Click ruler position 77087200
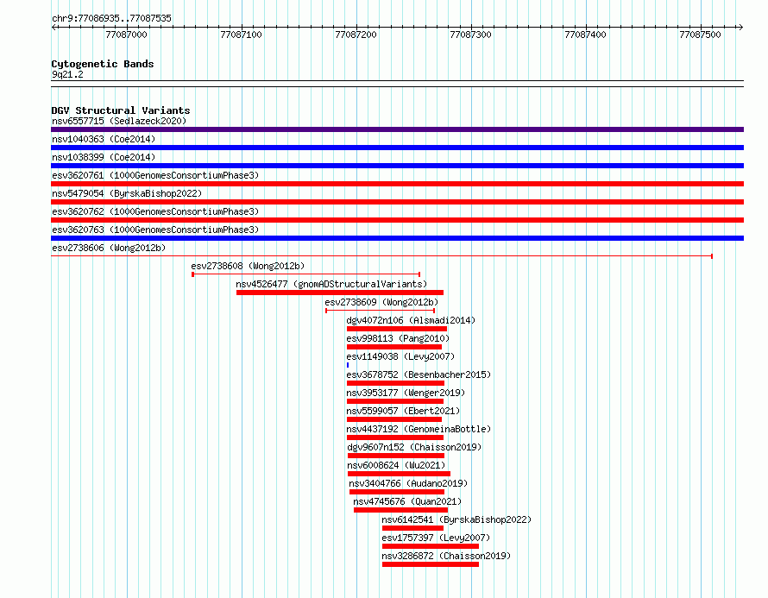Viewport: 768px width, 598px height. point(356,35)
